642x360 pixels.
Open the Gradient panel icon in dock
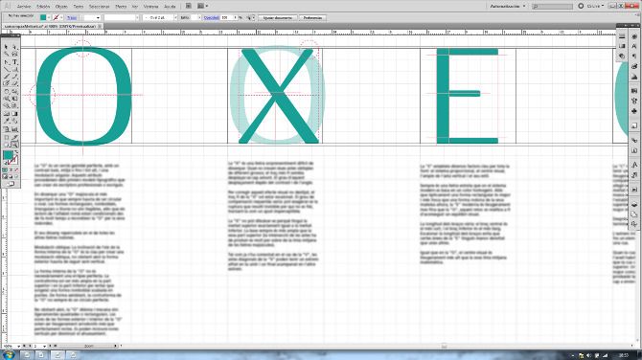click(x=622, y=46)
